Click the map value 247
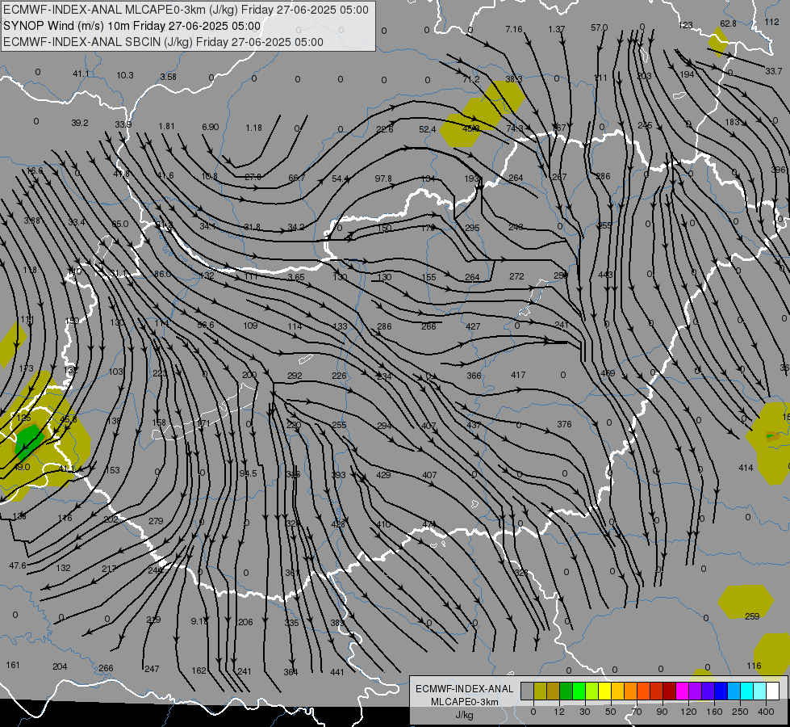 point(152,669)
